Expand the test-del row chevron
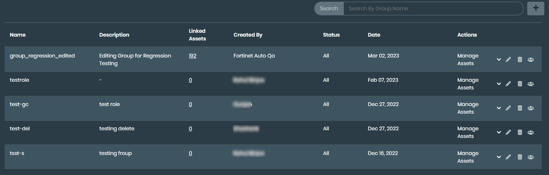 (x=499, y=132)
